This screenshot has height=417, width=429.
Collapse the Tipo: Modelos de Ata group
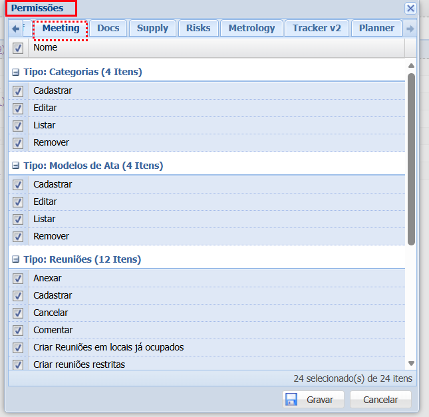click(15, 166)
